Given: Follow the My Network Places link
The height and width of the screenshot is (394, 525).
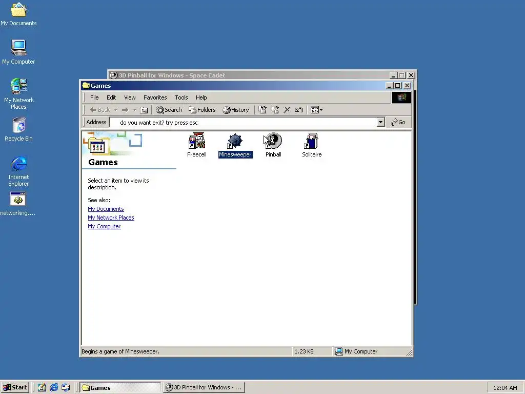Looking at the screenshot, I should click(x=111, y=218).
